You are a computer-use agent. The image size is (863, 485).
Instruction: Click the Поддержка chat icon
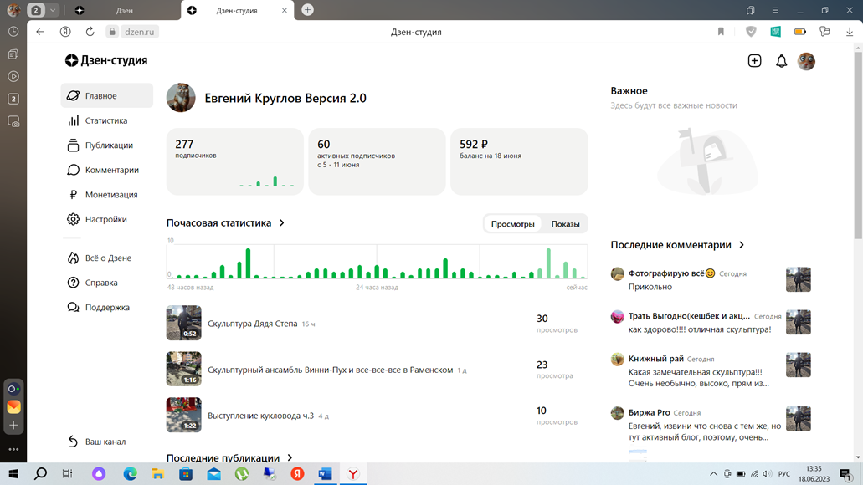(73, 308)
